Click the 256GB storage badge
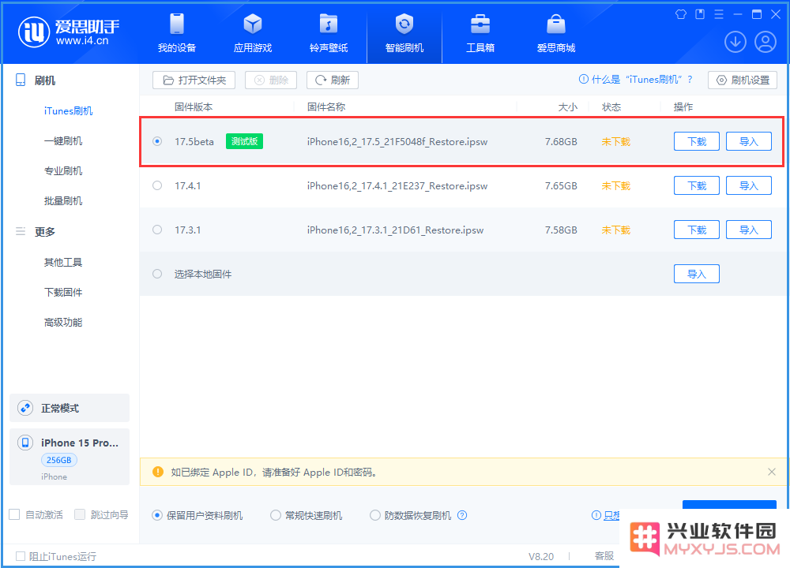Viewport: 790px width, 568px height. click(x=59, y=460)
